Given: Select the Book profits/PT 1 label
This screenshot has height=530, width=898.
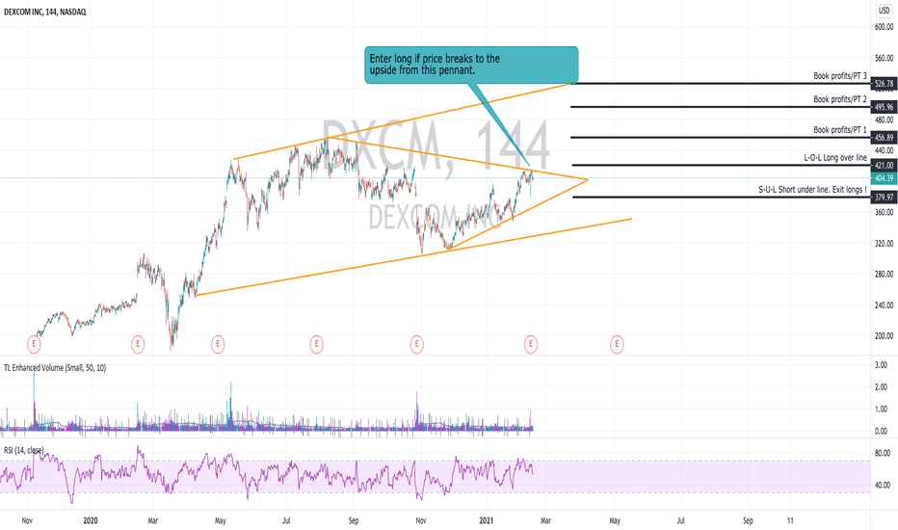Looking at the screenshot, I should pos(840,129).
